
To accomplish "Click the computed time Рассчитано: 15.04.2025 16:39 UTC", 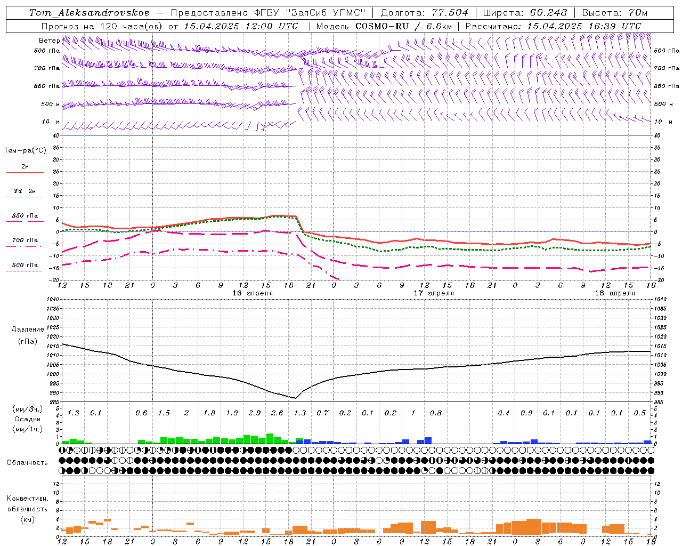I will pos(553,26).
